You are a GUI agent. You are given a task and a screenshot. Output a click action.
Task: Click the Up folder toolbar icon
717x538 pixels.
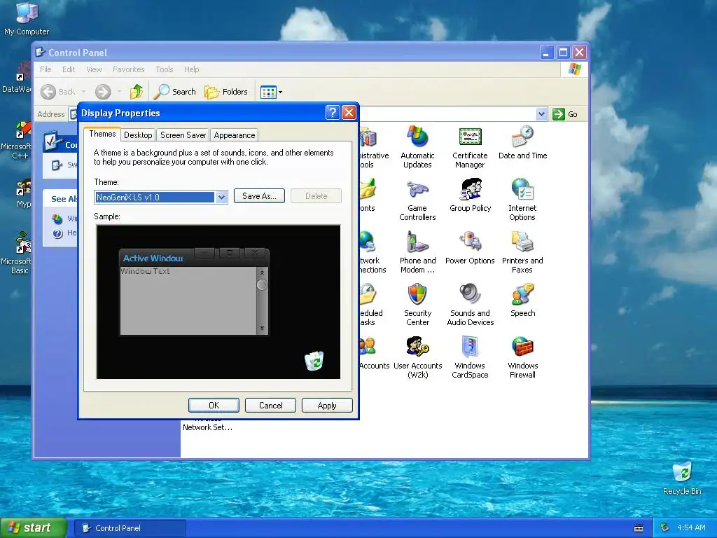tap(137, 92)
